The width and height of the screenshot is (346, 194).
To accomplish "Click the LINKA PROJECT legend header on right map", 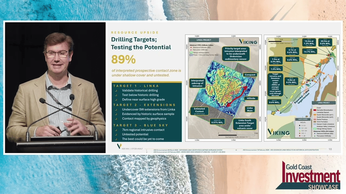I will (x=324, y=103).
